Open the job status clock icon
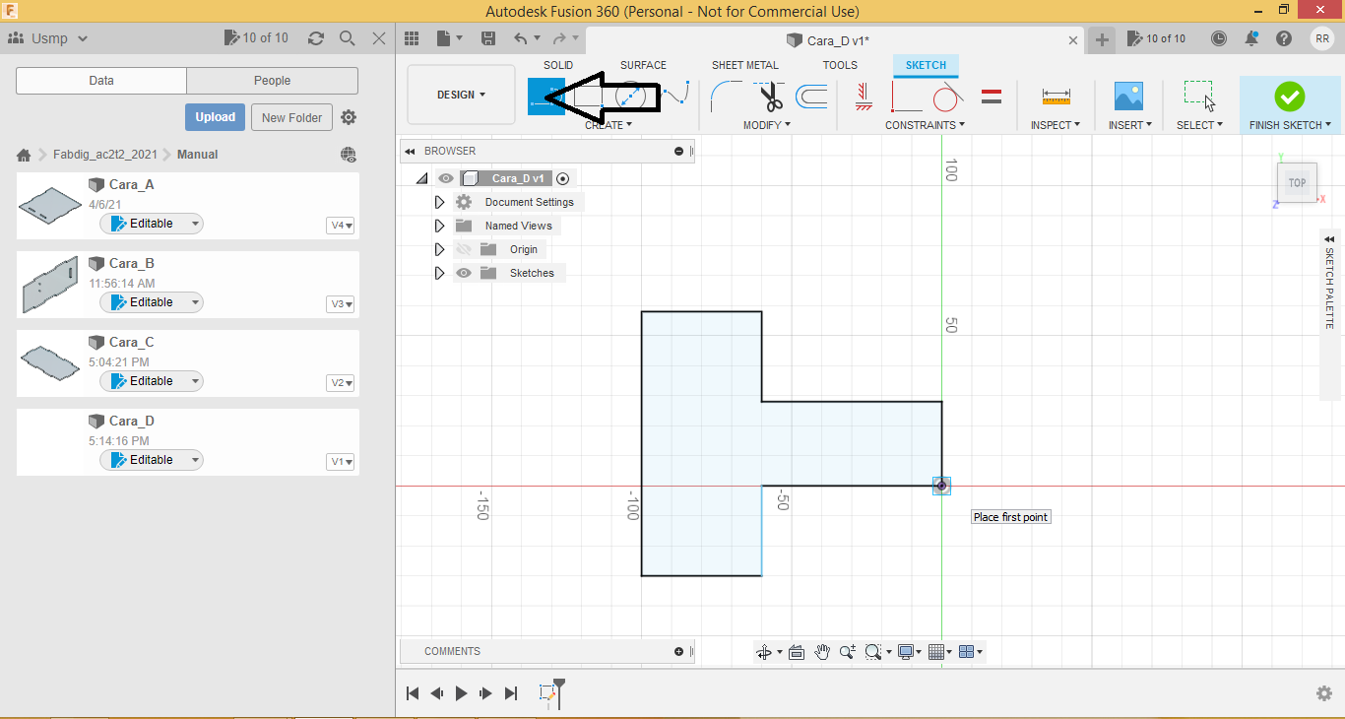 pos(1219,38)
